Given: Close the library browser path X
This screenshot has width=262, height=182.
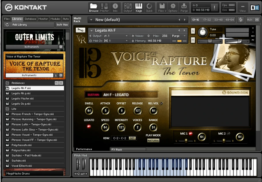Looking at the screenshot, I should pyautogui.click(x=61, y=83).
